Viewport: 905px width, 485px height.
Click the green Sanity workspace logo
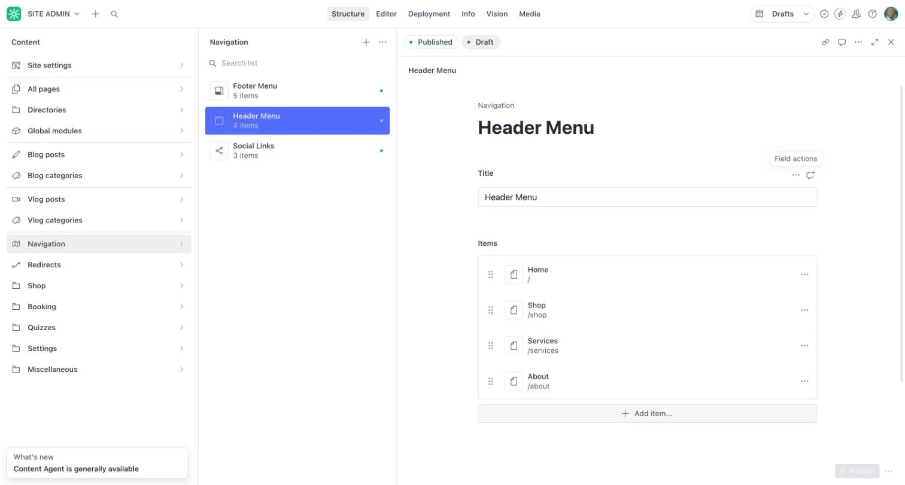coord(14,14)
